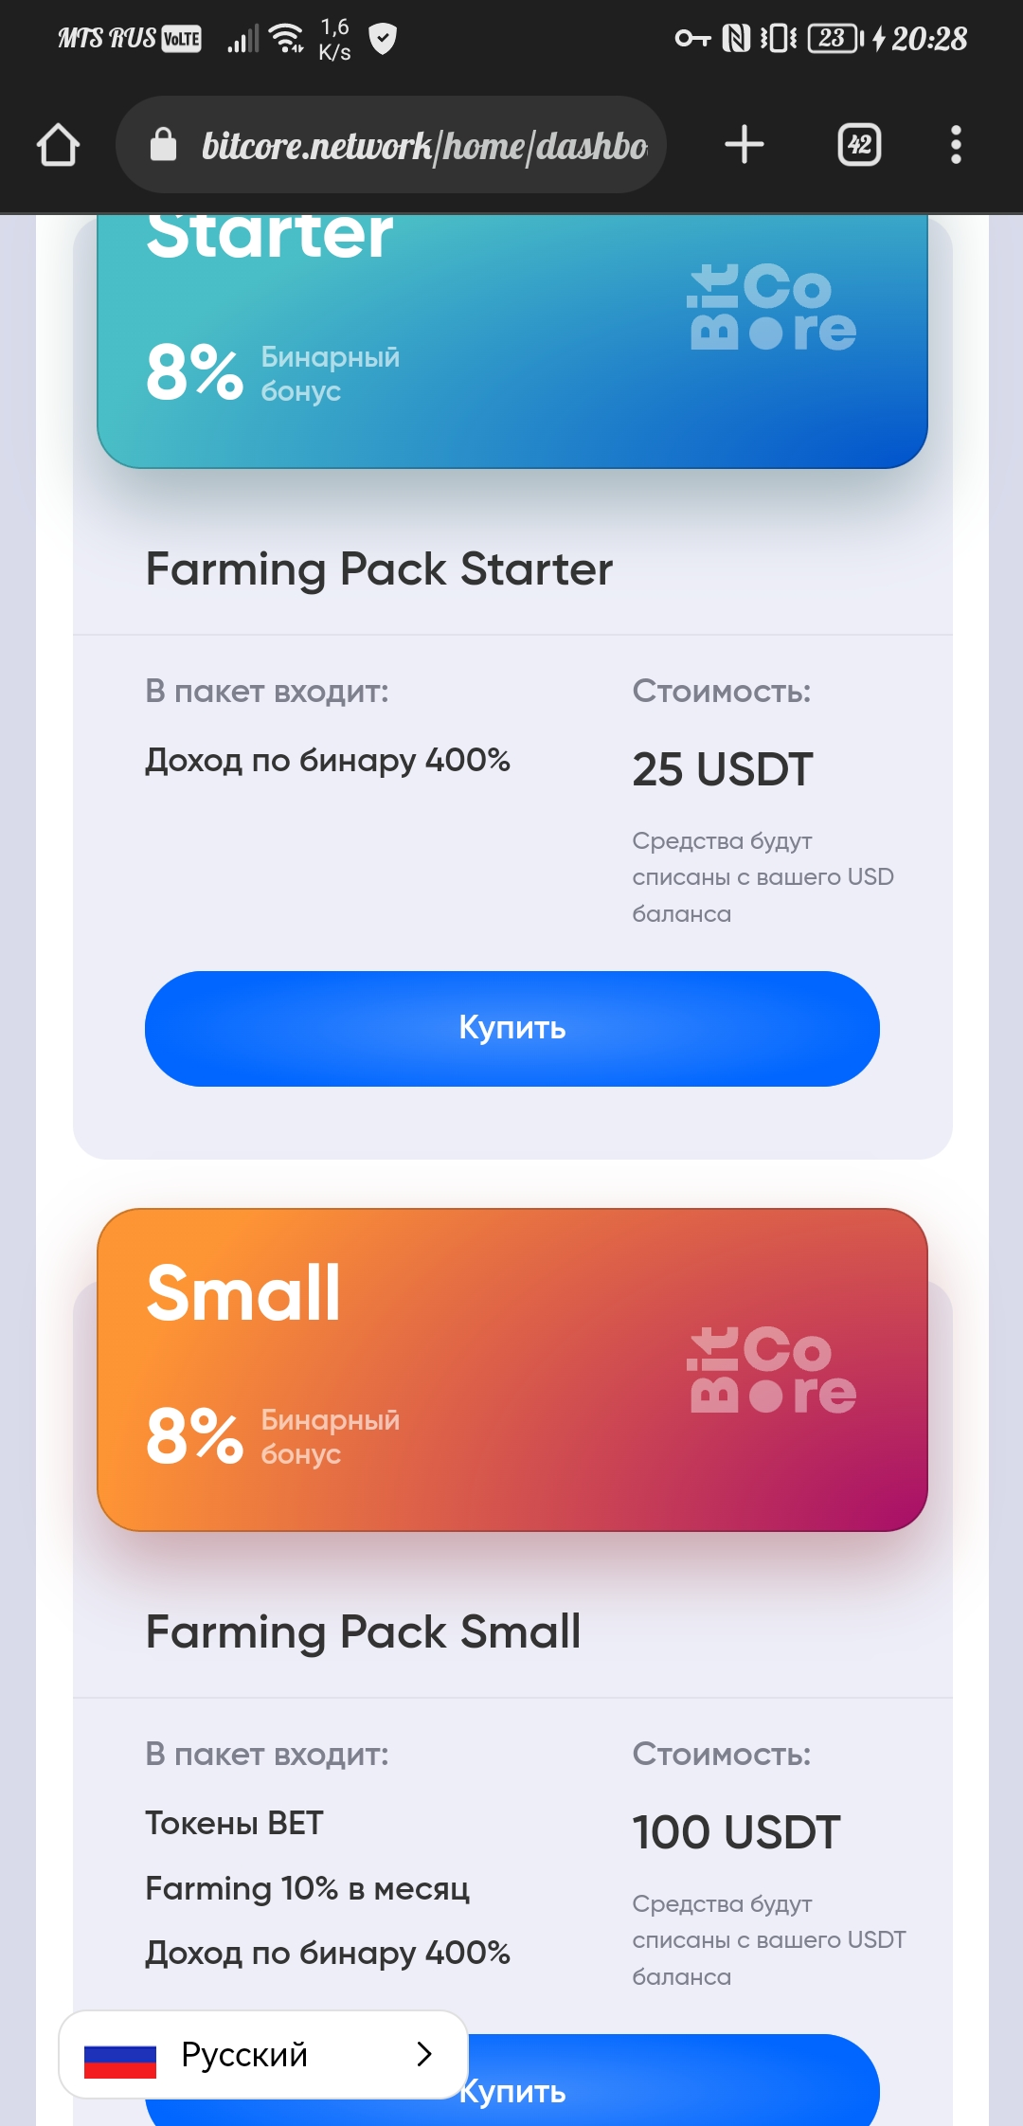Expand the Русский language selector
The height and width of the screenshot is (2126, 1023).
[263, 2055]
